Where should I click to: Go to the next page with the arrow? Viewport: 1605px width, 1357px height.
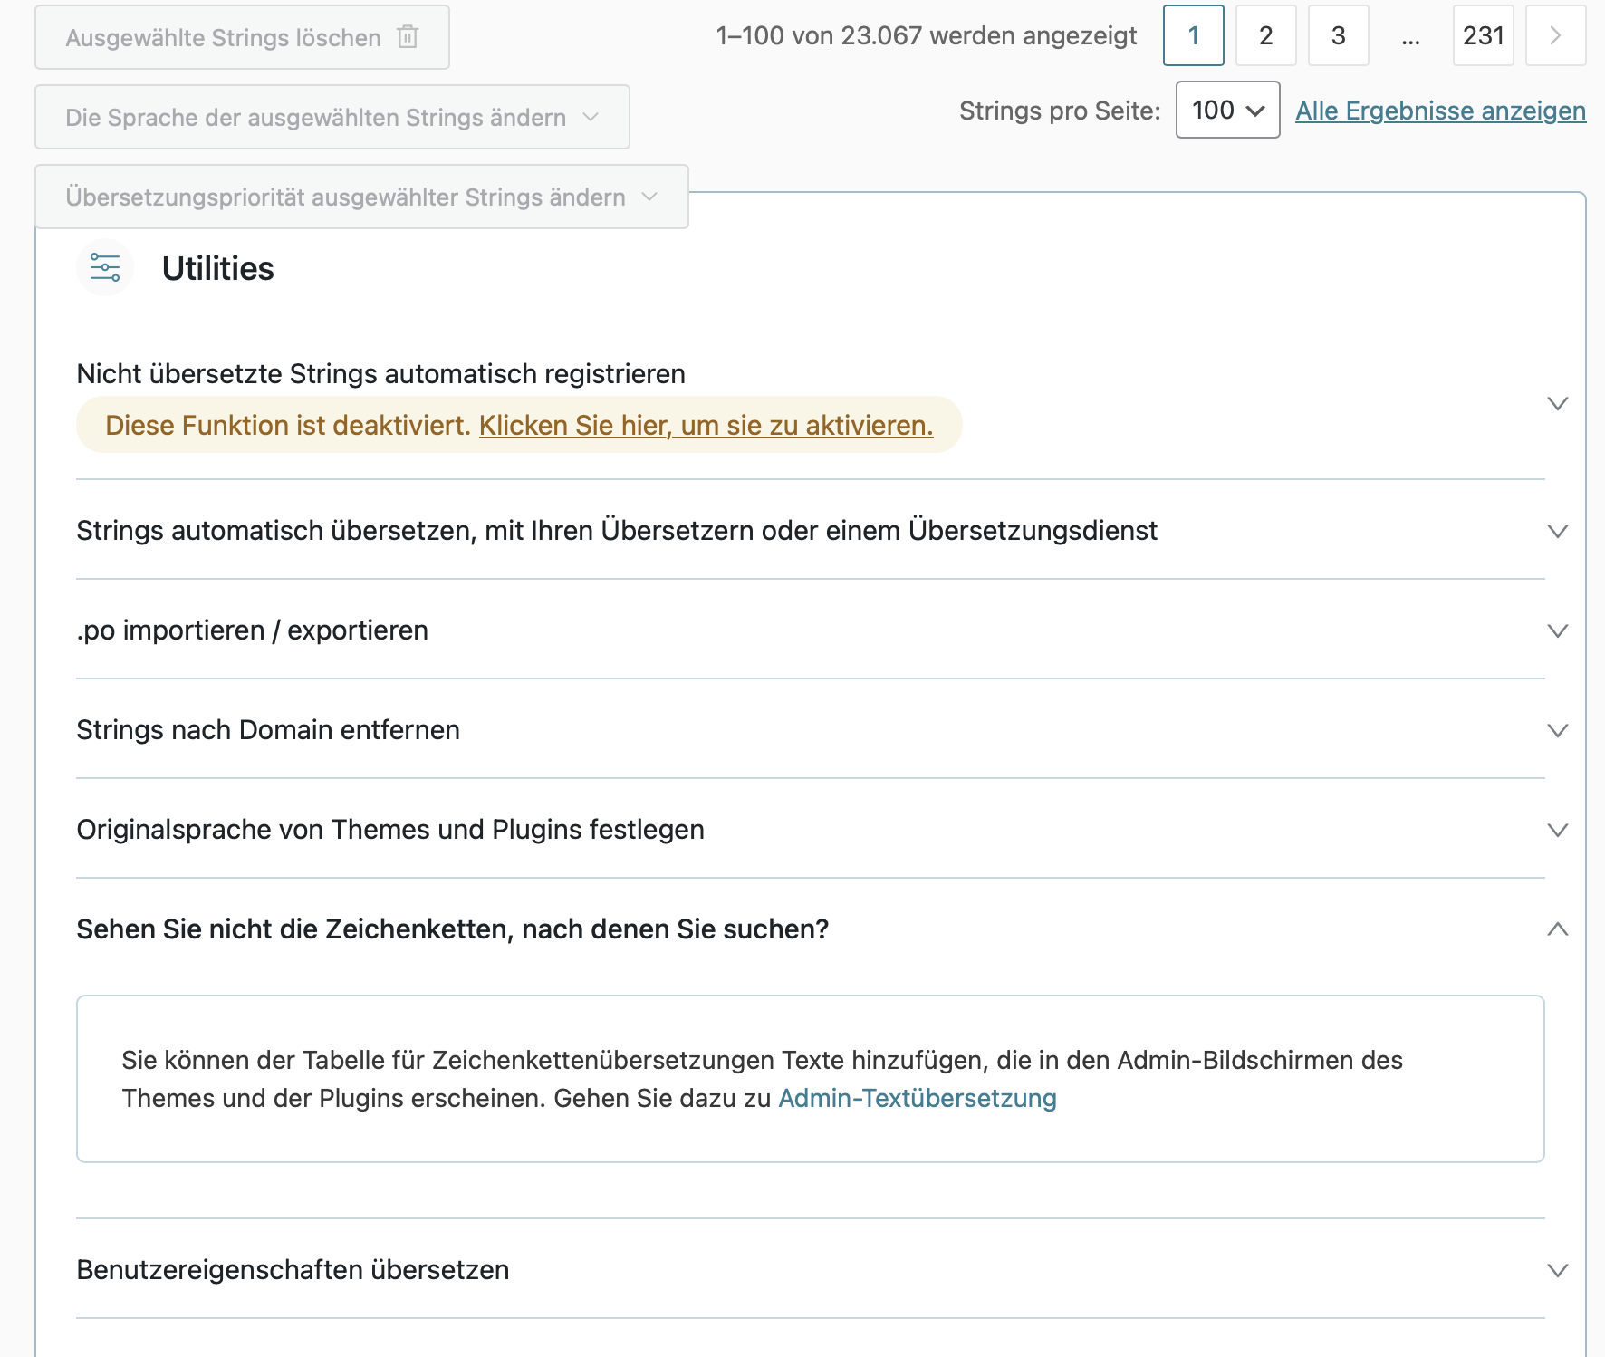click(1555, 36)
